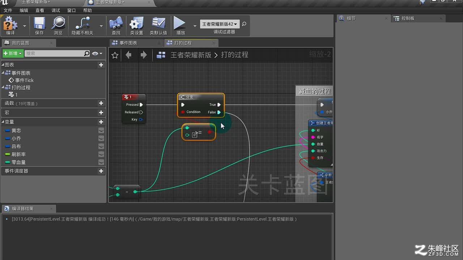Select the 吕布 variable
Viewport: 463px width, 260px height.
[x=16, y=146]
